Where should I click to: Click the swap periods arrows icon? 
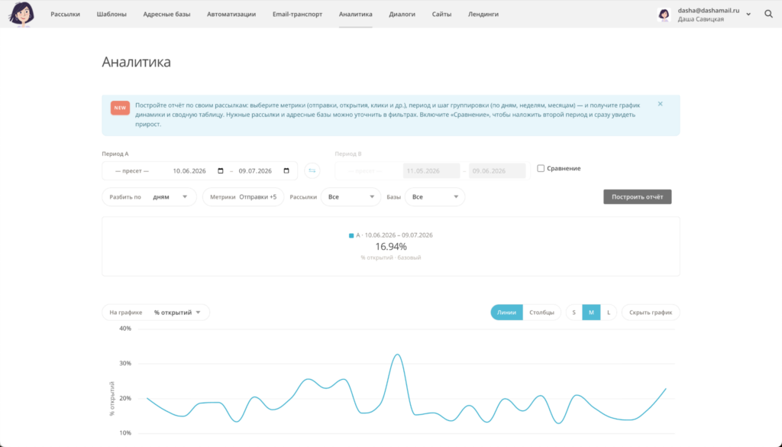click(x=312, y=170)
